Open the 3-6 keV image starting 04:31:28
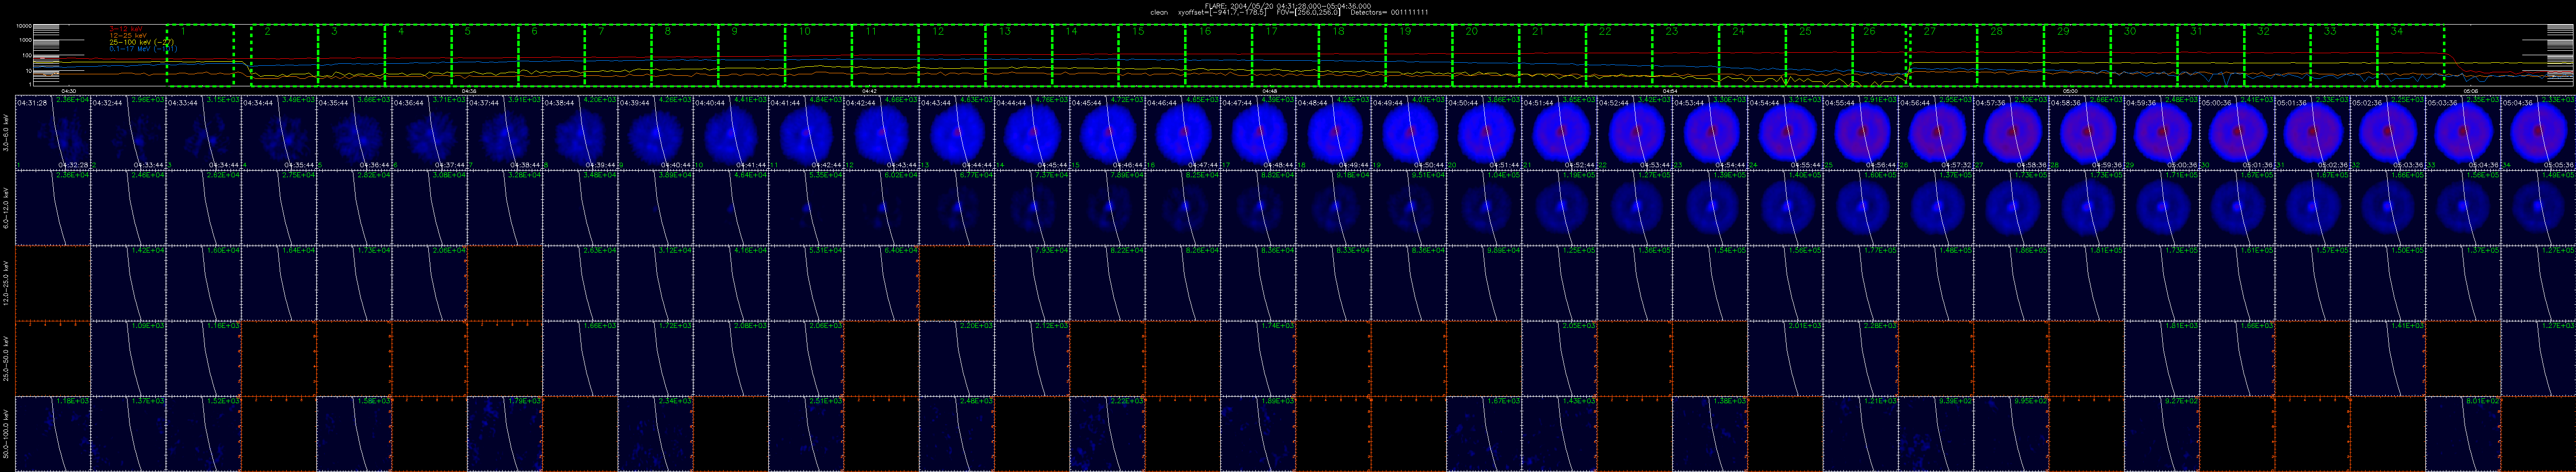The image size is (2576, 472). tap(53, 133)
